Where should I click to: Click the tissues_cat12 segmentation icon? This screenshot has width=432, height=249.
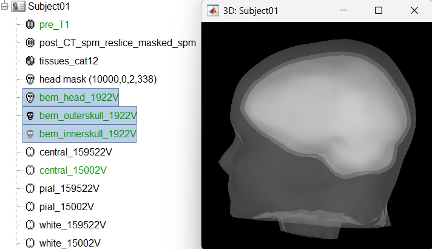30,61
